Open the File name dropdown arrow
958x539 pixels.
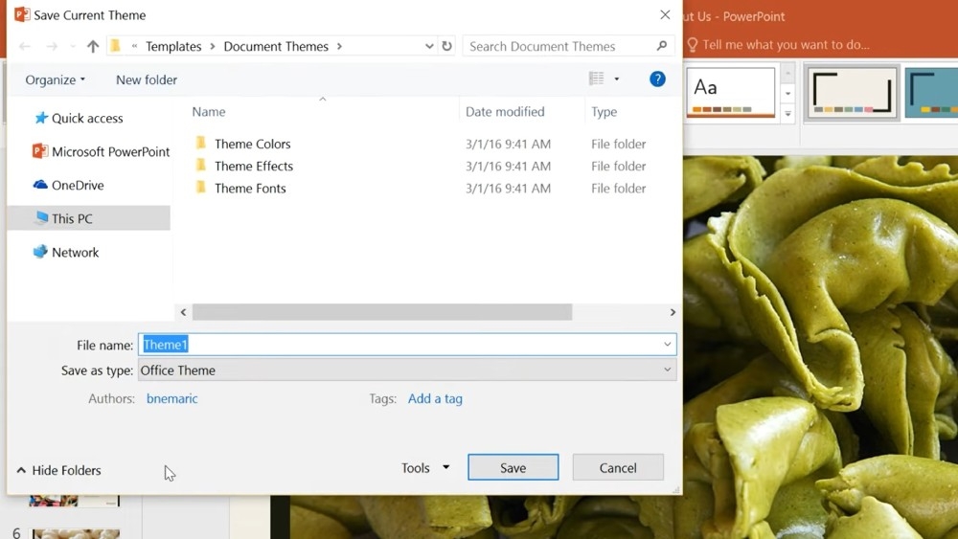667,345
